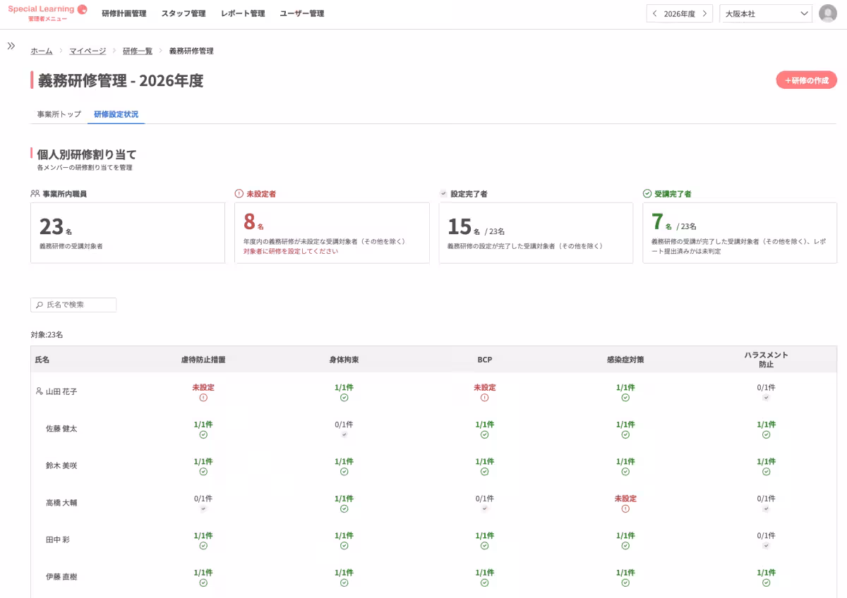Select the 佐藤 健太 name
Screen dimensions: 847x598
click(61, 428)
